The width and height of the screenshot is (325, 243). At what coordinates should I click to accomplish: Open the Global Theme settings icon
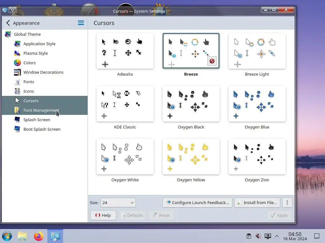pos(8,34)
